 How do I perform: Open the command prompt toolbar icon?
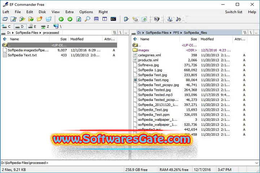[113, 19]
